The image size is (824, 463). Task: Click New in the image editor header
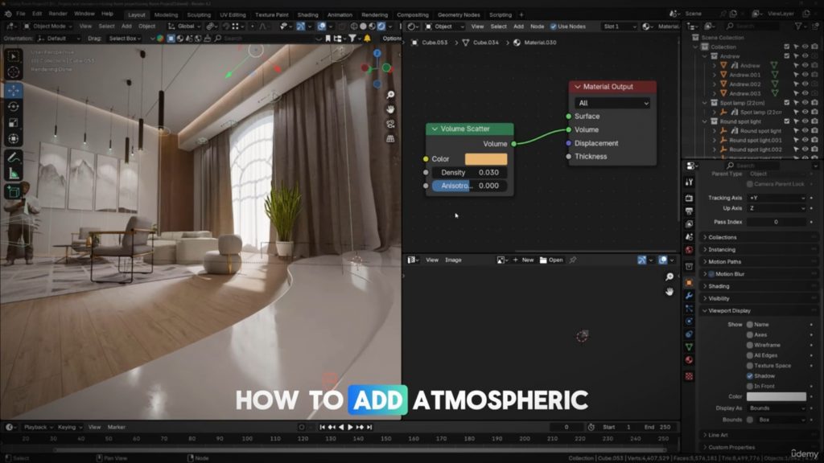coord(523,260)
